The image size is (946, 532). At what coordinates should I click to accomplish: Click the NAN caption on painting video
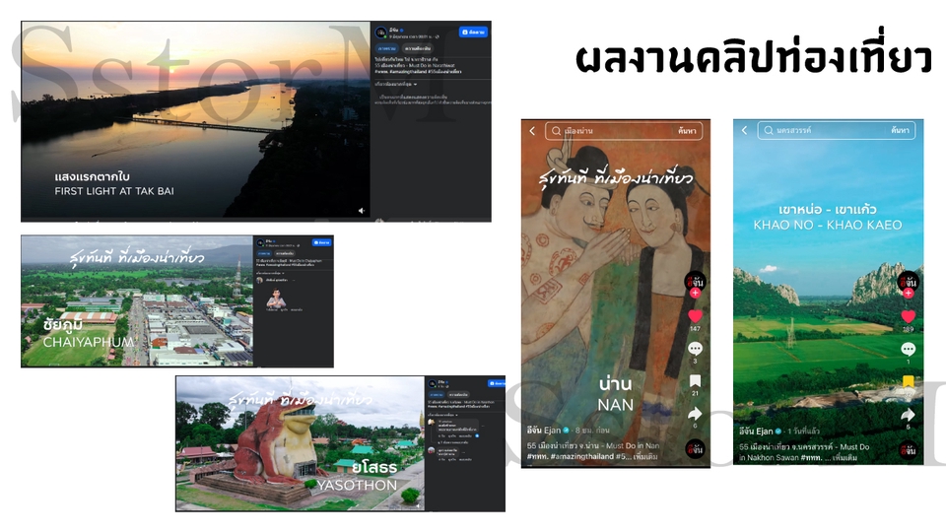click(x=615, y=405)
